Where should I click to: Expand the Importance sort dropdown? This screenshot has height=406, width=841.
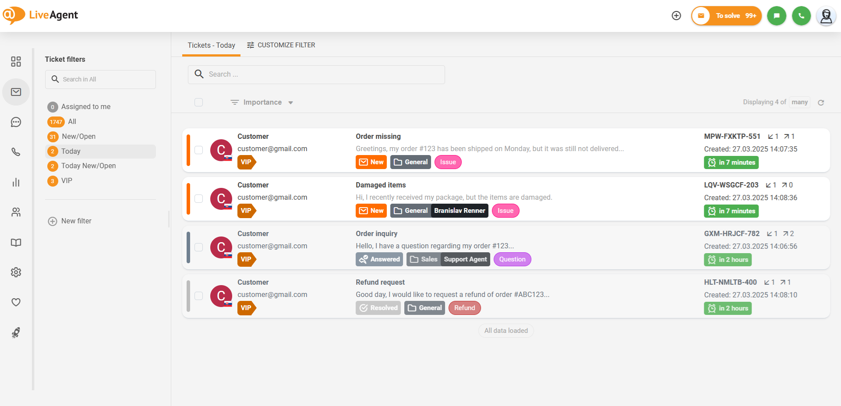(x=262, y=102)
